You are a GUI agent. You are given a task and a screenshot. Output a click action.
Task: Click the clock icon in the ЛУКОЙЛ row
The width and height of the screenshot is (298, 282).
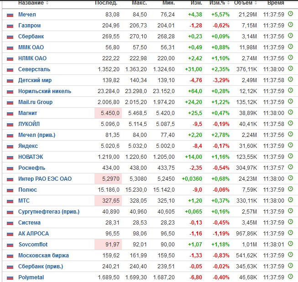pyautogui.click(x=290, y=123)
